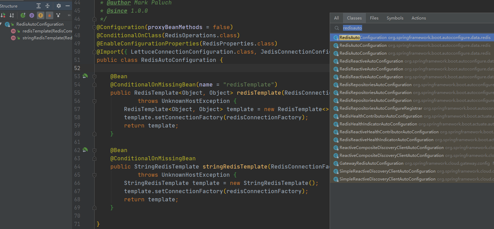Toggle show inherited members
Screen dimensions: 494x229
coord(23,15)
